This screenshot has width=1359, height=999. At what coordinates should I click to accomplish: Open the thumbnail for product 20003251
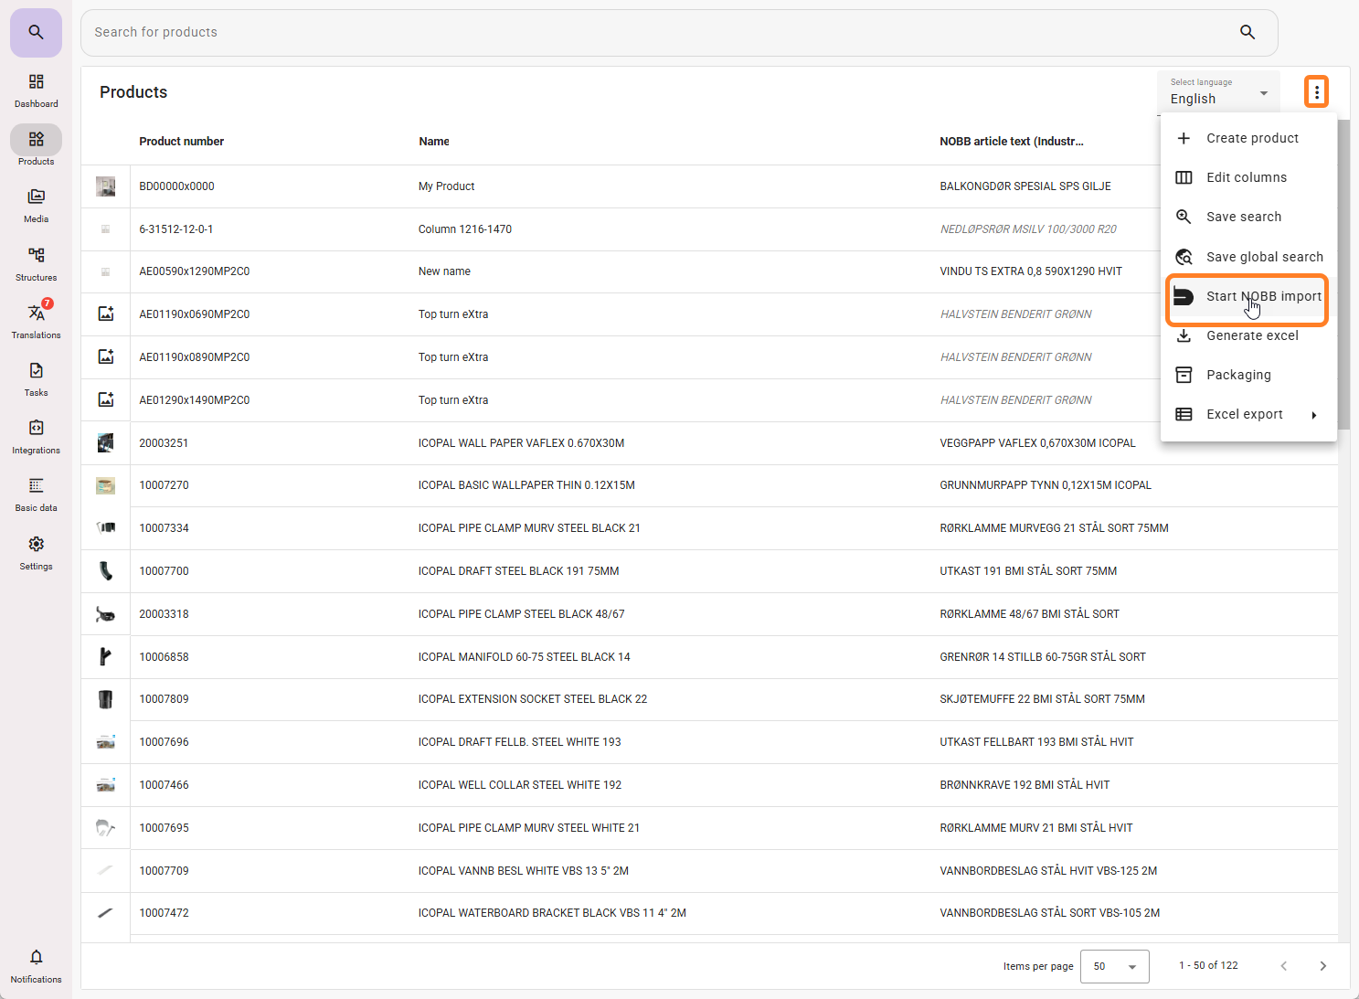pos(106,443)
